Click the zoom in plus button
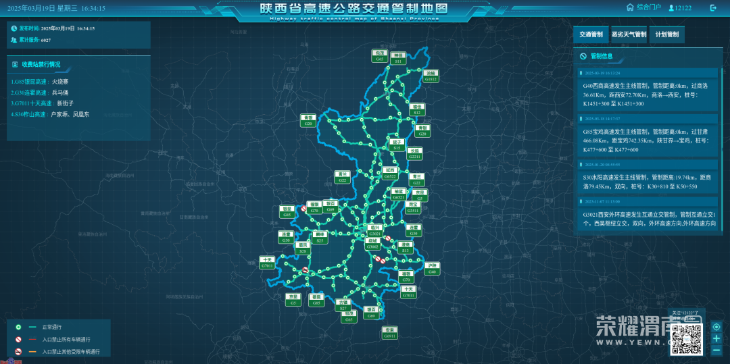This screenshot has width=730, height=364. pyautogui.click(x=716, y=338)
